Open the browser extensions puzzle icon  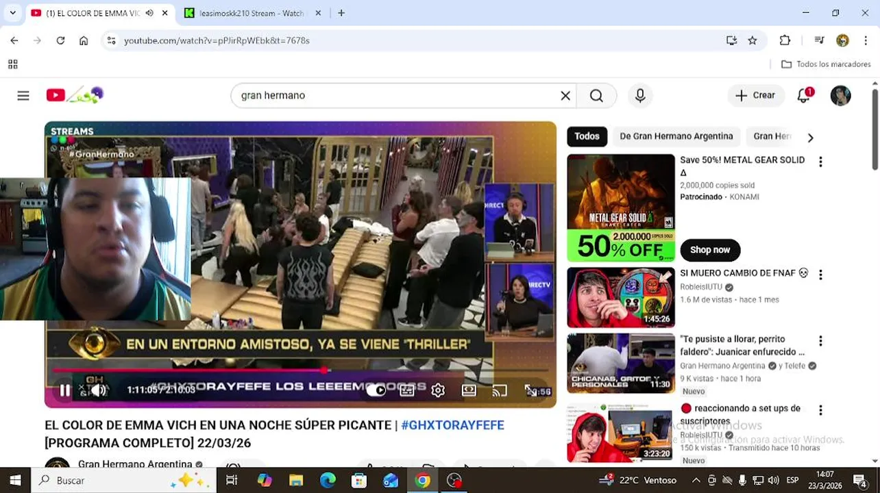(785, 40)
